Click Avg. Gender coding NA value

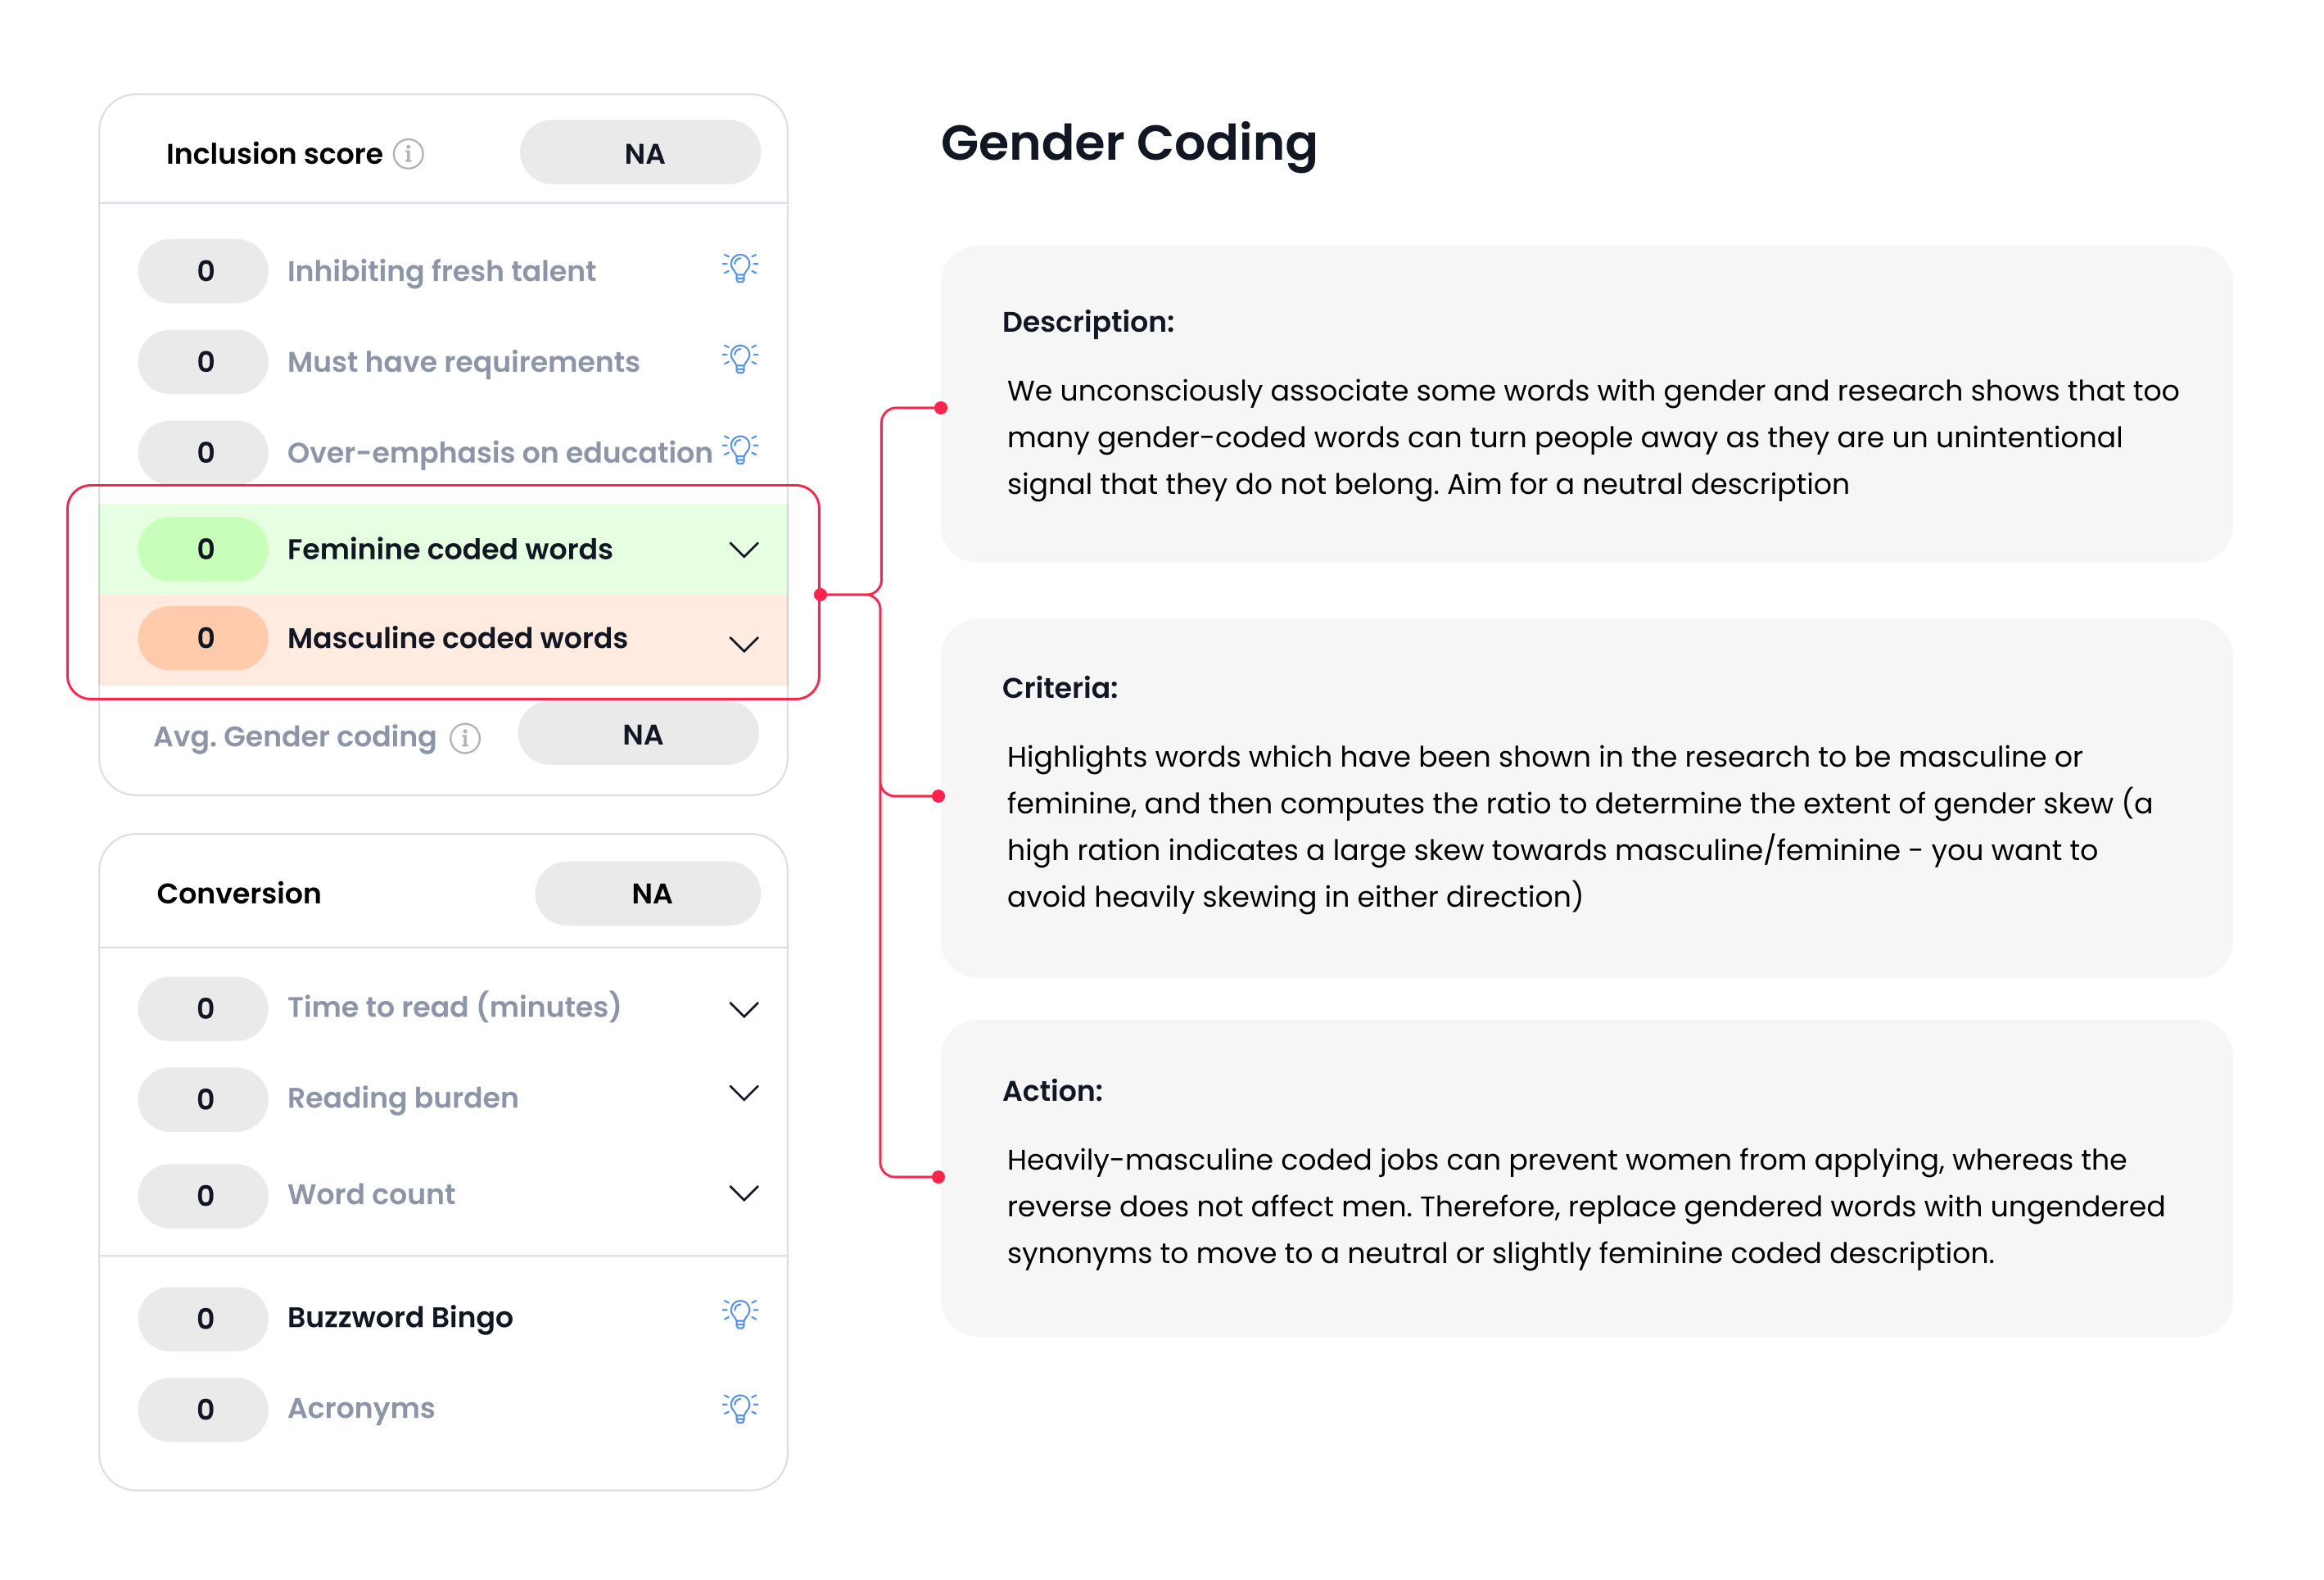(x=638, y=734)
